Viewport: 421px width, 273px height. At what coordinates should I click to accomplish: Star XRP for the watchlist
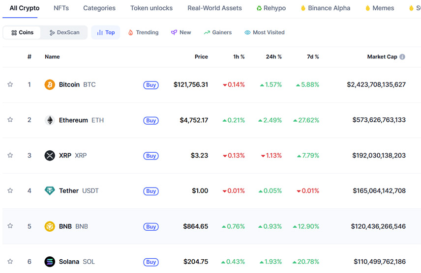tap(10, 155)
